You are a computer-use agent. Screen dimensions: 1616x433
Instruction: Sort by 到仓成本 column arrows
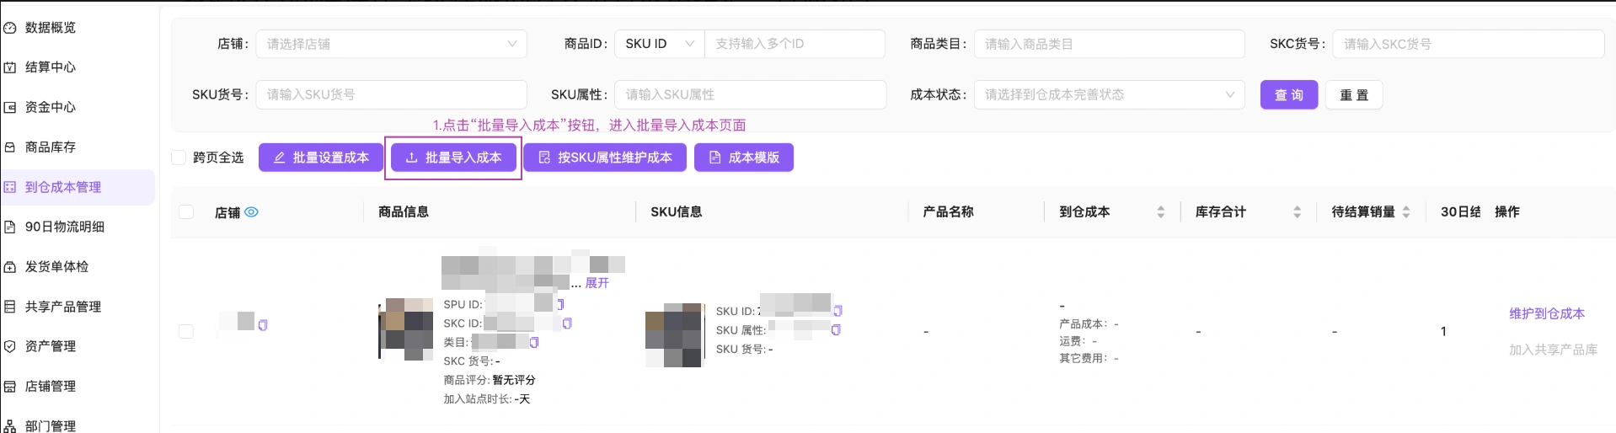pyautogui.click(x=1160, y=212)
